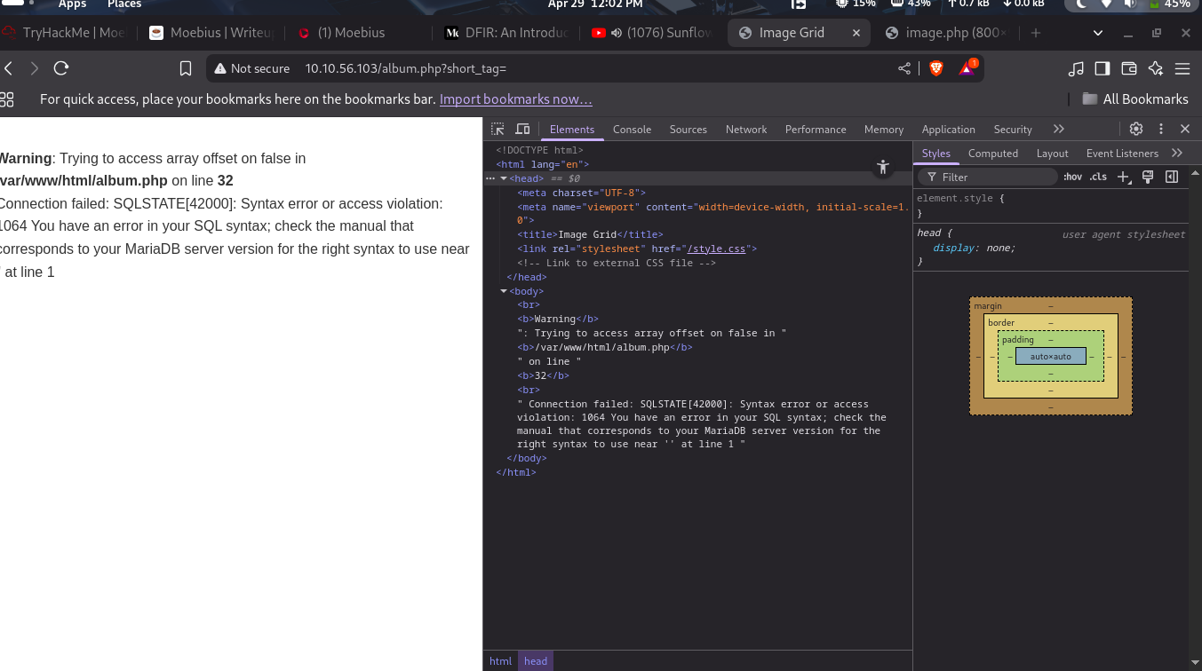Toggle the device toolbar emulation icon
The width and height of the screenshot is (1202, 671).
522,129
